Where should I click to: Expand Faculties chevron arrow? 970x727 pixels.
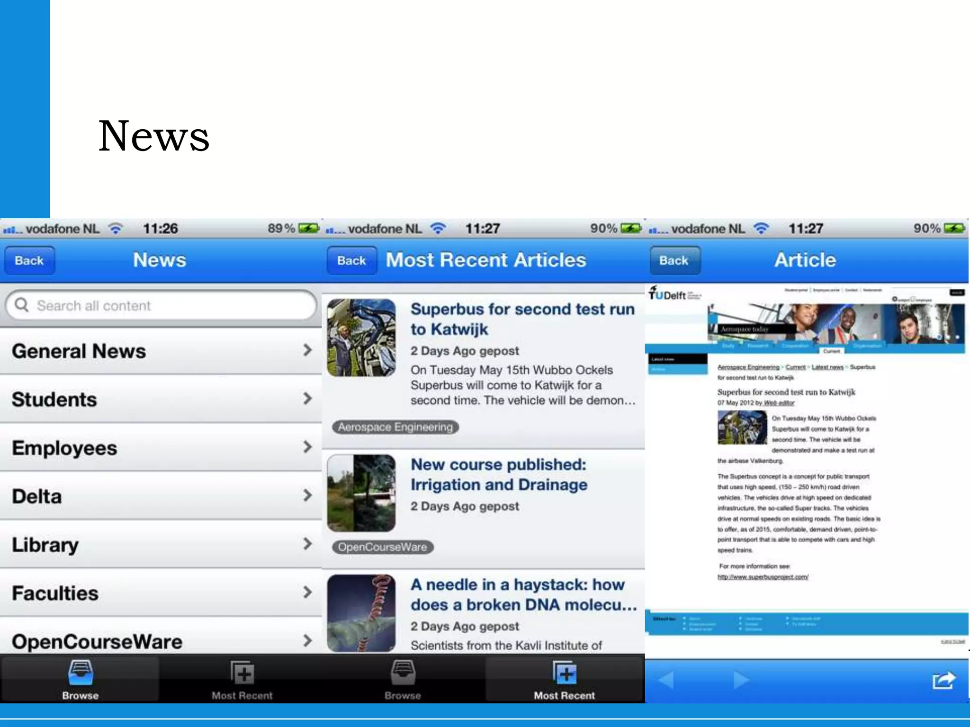(x=307, y=592)
